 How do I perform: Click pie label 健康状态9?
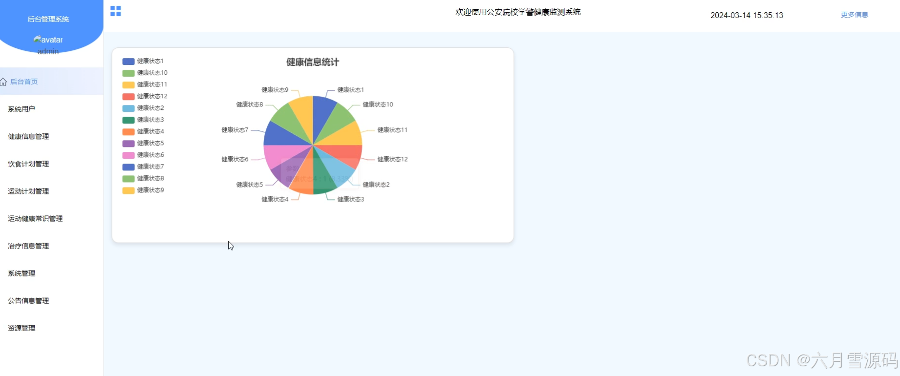coord(275,90)
